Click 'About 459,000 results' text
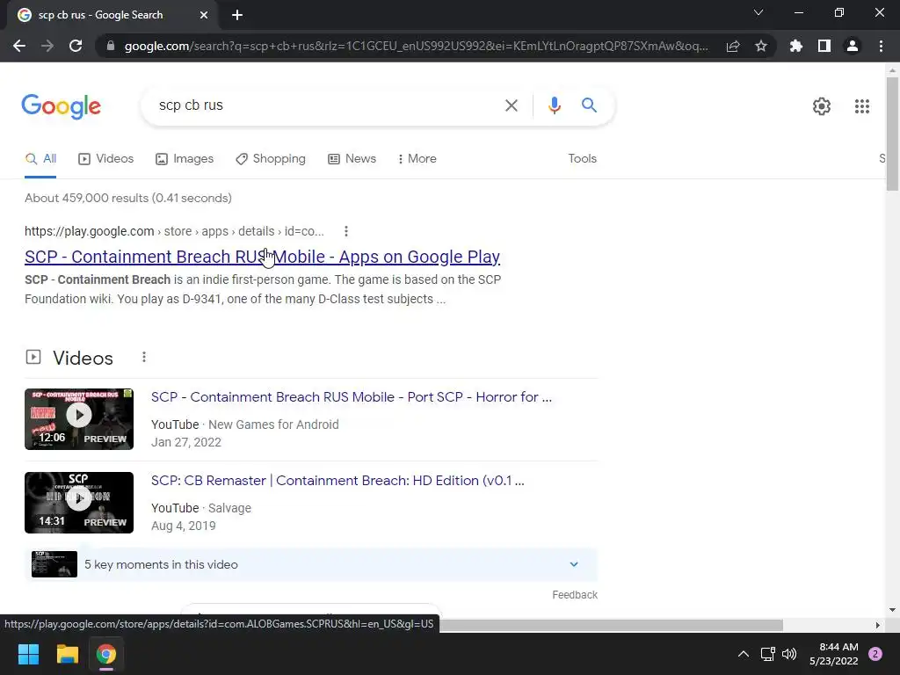This screenshot has height=675, width=900. [128, 198]
